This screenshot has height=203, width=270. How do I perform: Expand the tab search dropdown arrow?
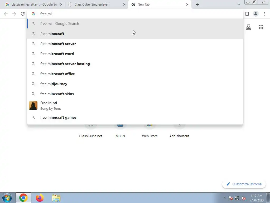tap(238, 4)
